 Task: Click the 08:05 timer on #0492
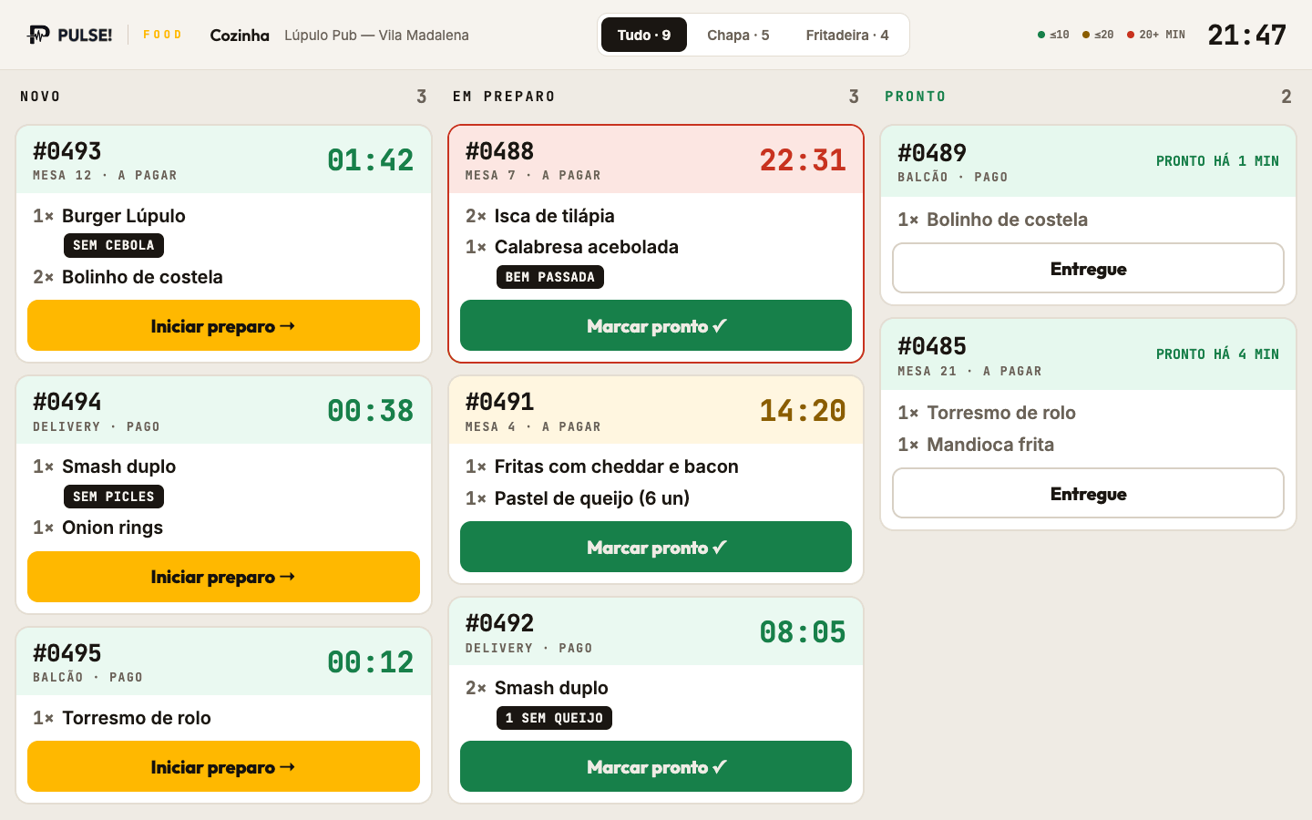coord(803,632)
